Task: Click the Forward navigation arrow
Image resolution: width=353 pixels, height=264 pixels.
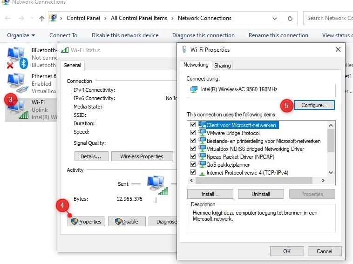Action: point(21,18)
